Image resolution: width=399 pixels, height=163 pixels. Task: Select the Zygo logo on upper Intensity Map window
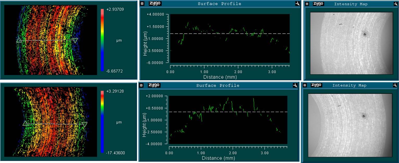(318, 4)
